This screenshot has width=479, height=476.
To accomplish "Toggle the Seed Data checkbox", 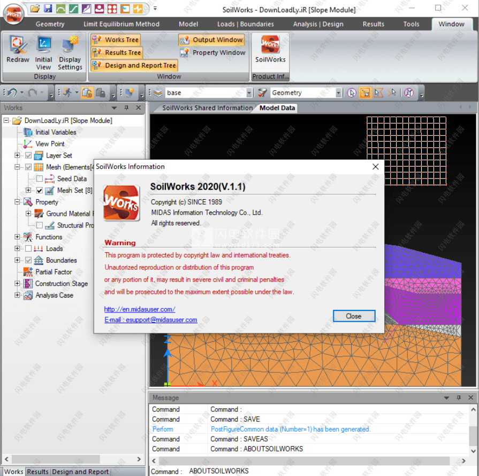I will coord(40,178).
